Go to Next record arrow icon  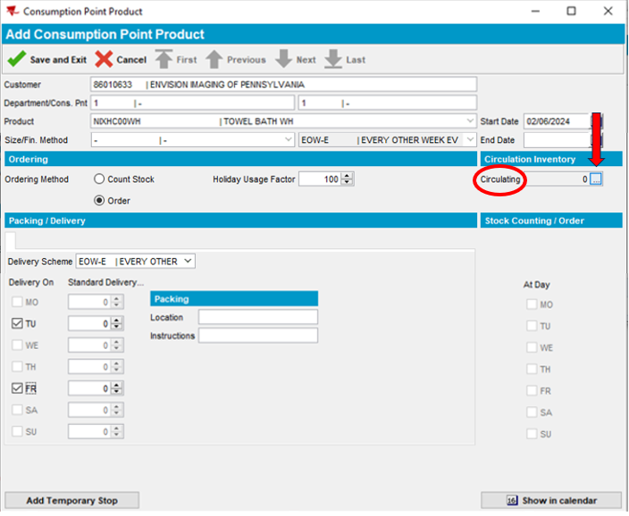[283, 59]
